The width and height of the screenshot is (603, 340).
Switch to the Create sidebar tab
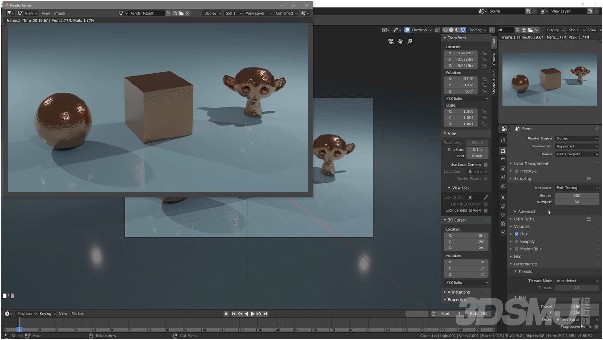pos(494,59)
